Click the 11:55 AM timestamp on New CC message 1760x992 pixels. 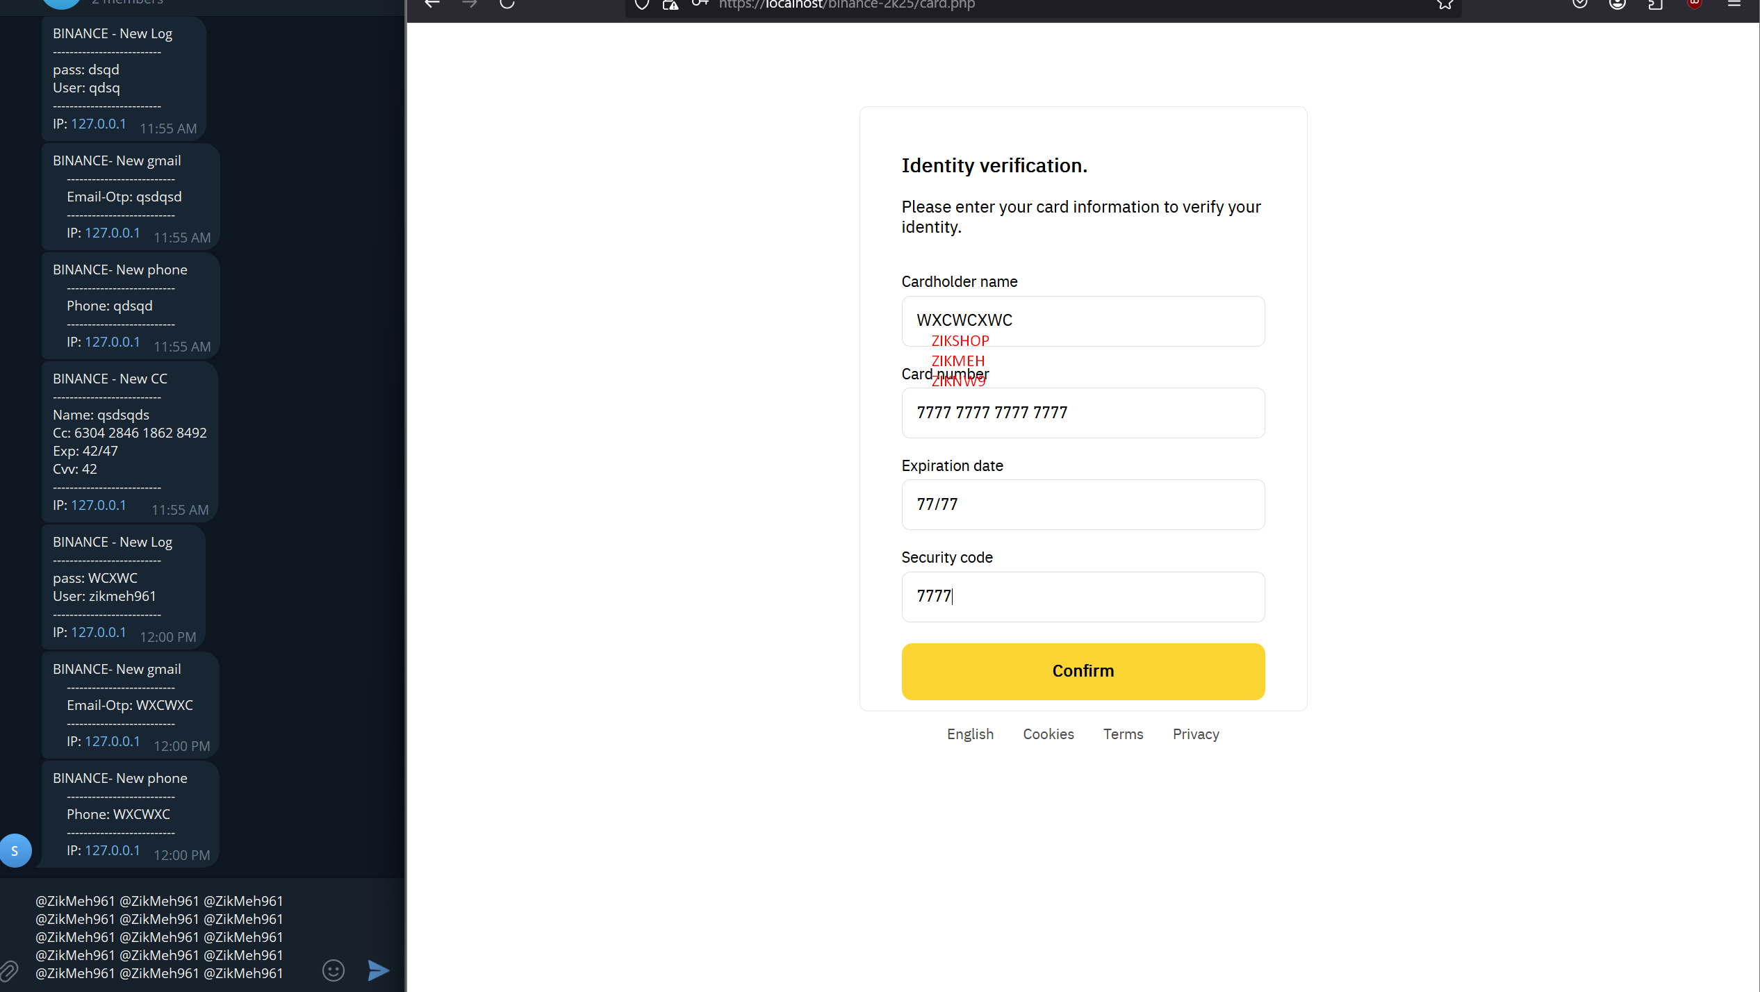click(x=180, y=510)
